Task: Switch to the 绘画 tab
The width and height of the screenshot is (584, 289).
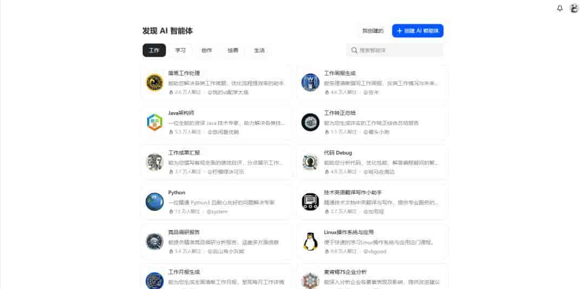Action: pos(233,50)
